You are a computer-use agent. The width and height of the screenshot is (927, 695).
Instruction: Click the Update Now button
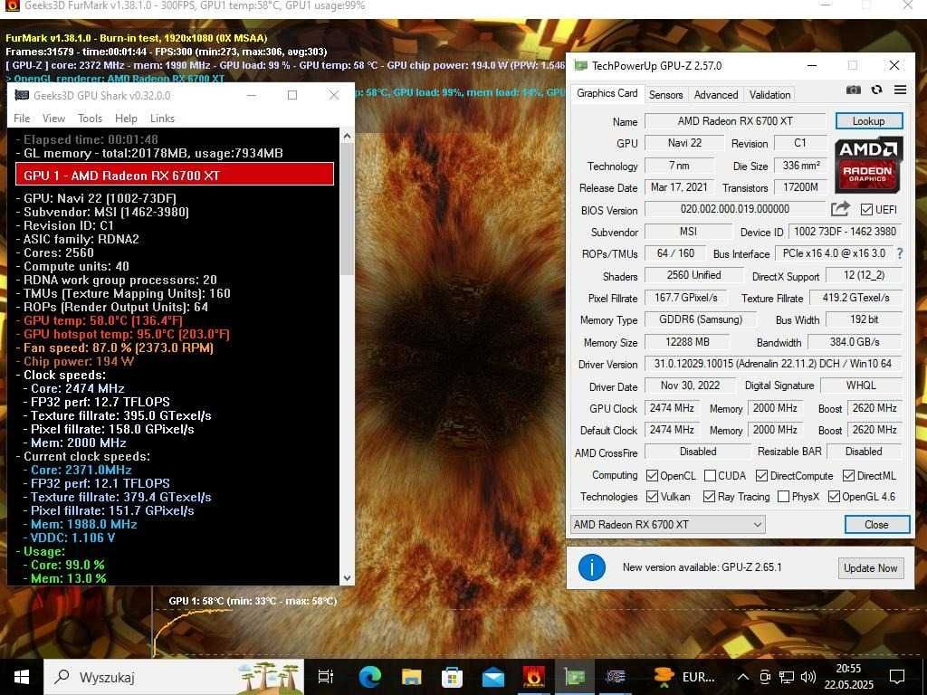click(x=870, y=568)
